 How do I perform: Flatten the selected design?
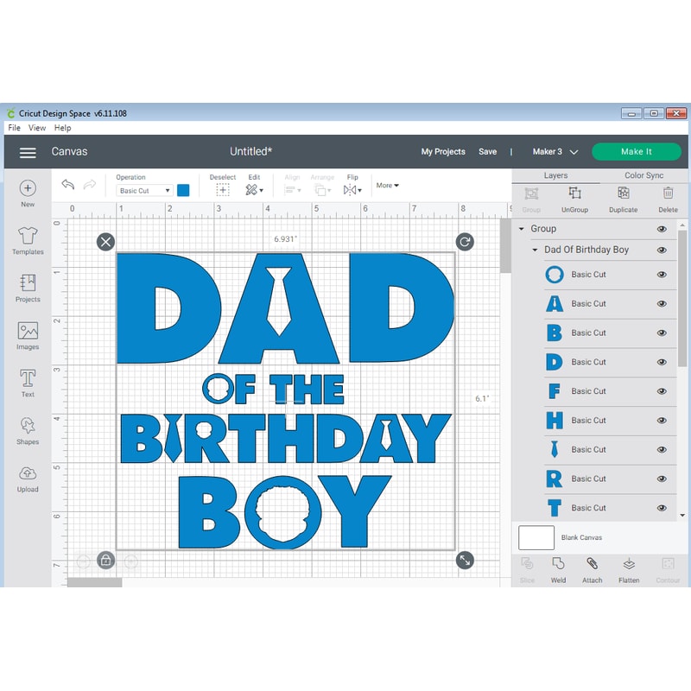coord(628,570)
